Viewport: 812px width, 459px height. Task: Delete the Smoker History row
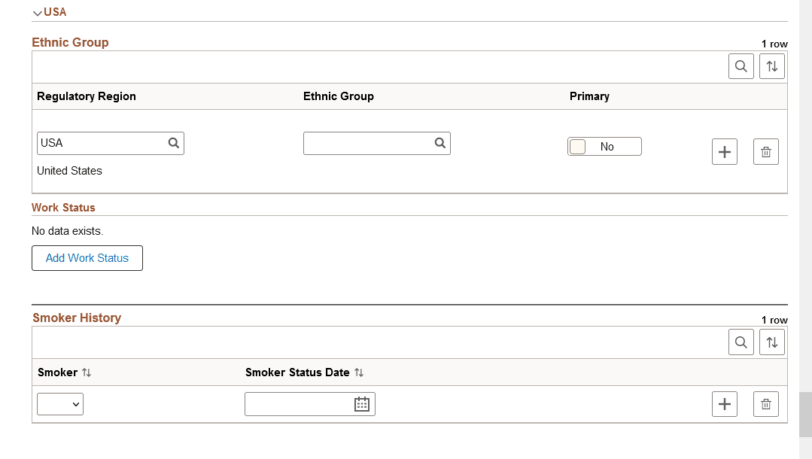[765, 404]
